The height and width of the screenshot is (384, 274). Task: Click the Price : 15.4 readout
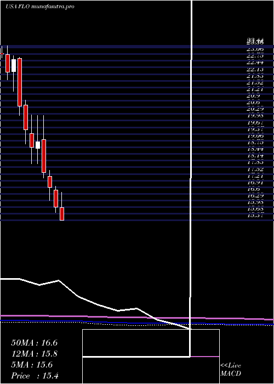click(x=35, y=376)
